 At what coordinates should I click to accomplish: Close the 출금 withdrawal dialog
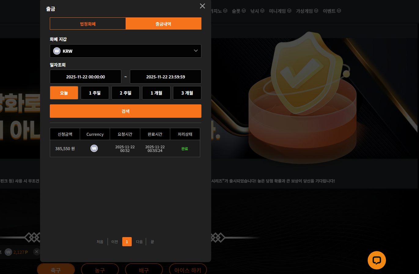(202, 6)
